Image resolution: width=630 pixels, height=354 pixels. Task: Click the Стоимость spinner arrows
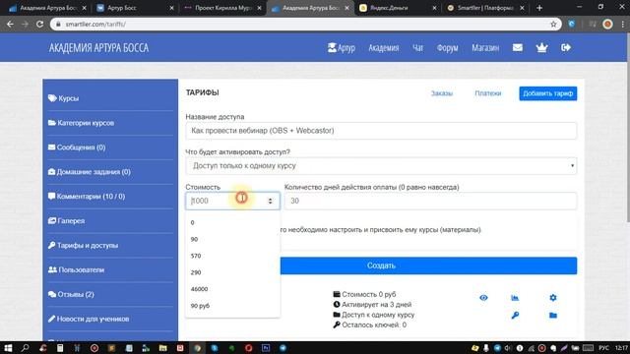point(271,201)
